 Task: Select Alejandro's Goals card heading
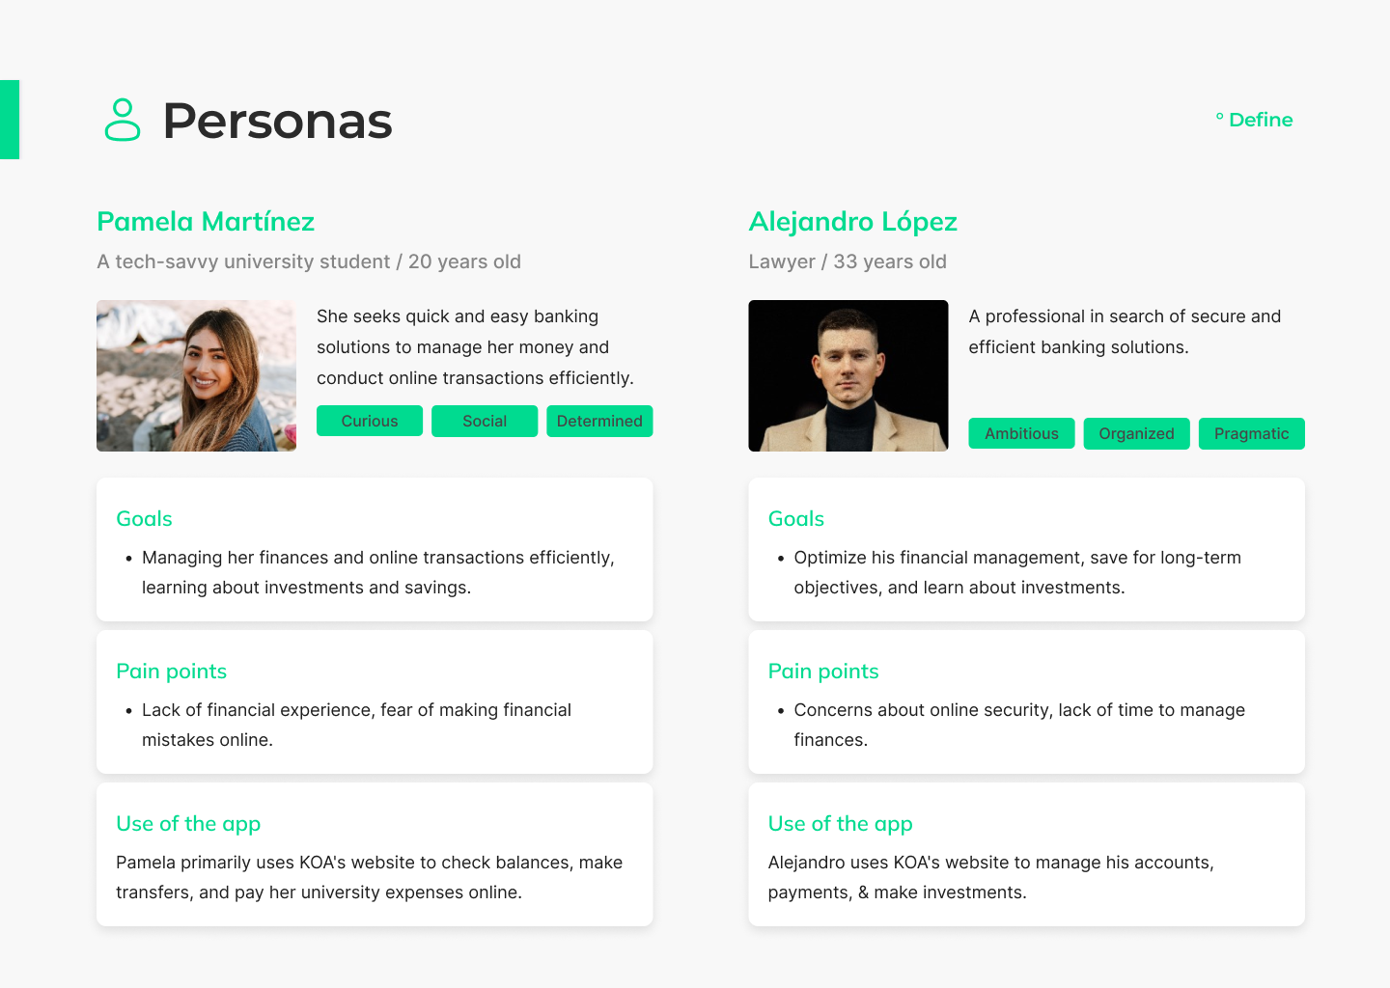point(796,519)
